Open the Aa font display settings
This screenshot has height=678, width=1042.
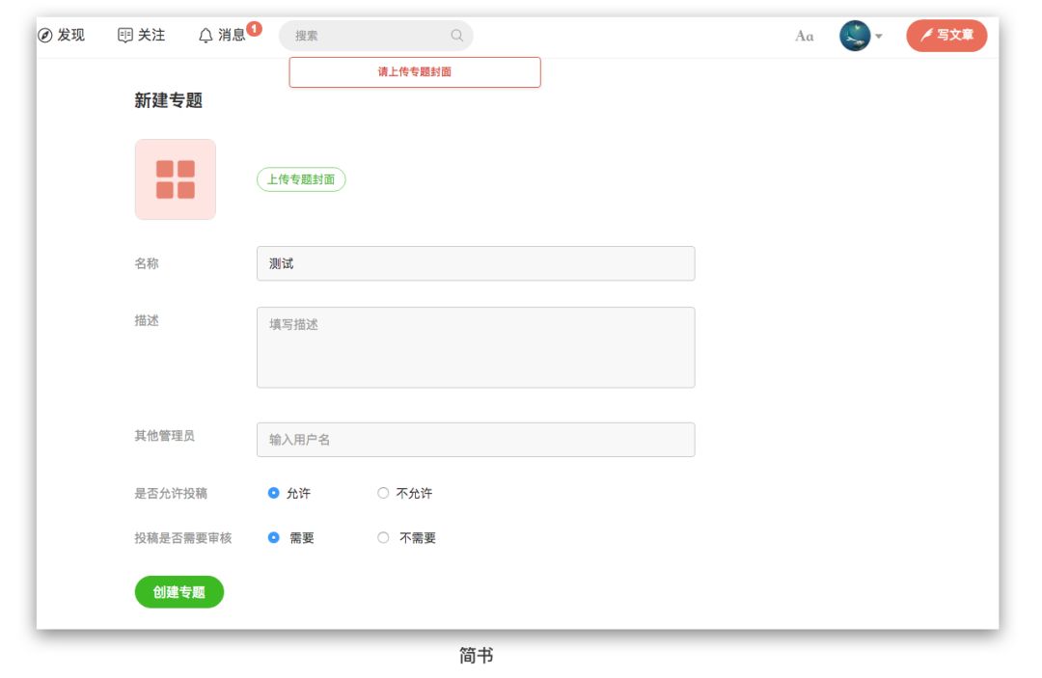click(x=804, y=36)
